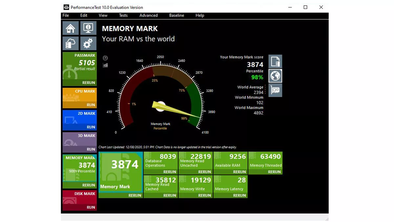Click the save results document icon

[x=275, y=62]
